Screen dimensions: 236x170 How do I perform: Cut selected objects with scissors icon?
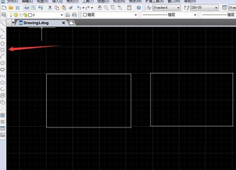click(50, 8)
